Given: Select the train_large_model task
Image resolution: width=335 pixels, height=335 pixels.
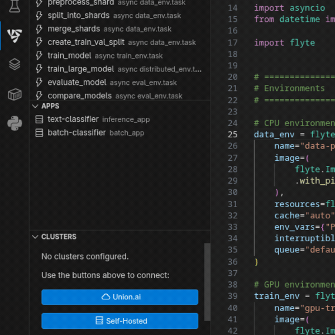Looking at the screenshot, I should 120,69.
